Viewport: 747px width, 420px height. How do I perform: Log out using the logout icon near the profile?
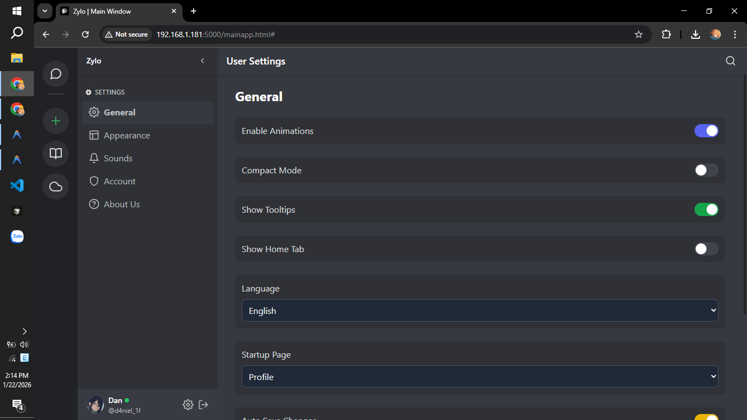tap(203, 405)
